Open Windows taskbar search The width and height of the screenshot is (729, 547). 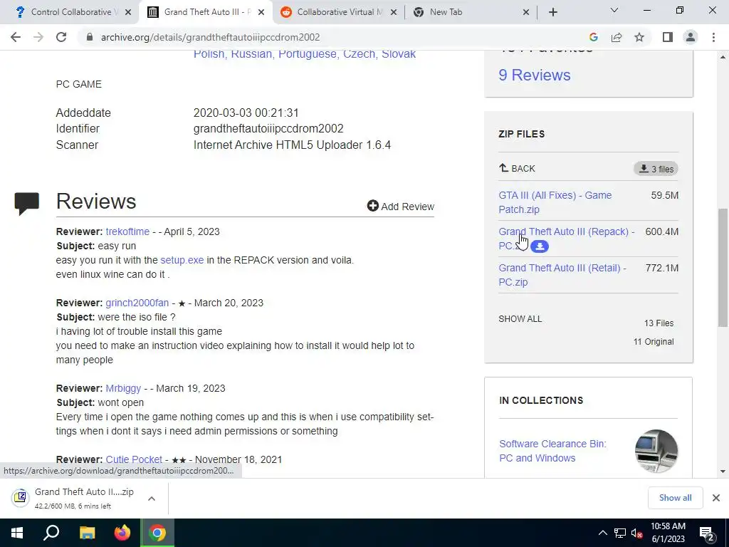[x=51, y=533]
